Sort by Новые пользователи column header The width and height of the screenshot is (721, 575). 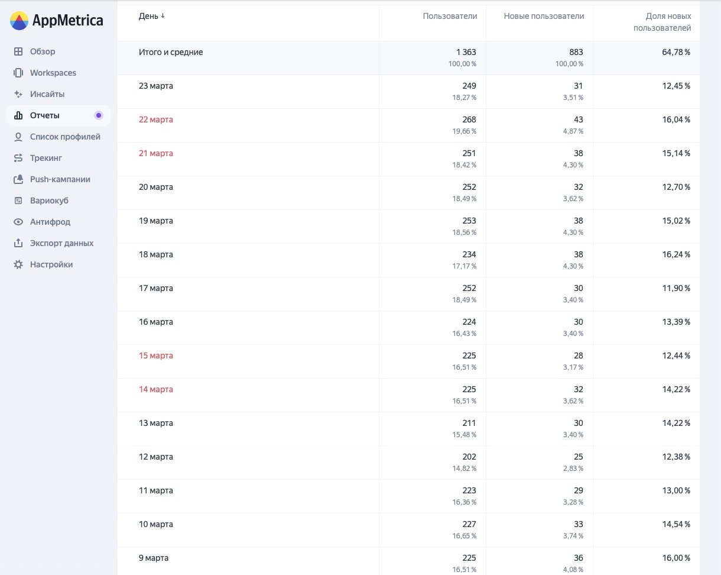(x=544, y=16)
